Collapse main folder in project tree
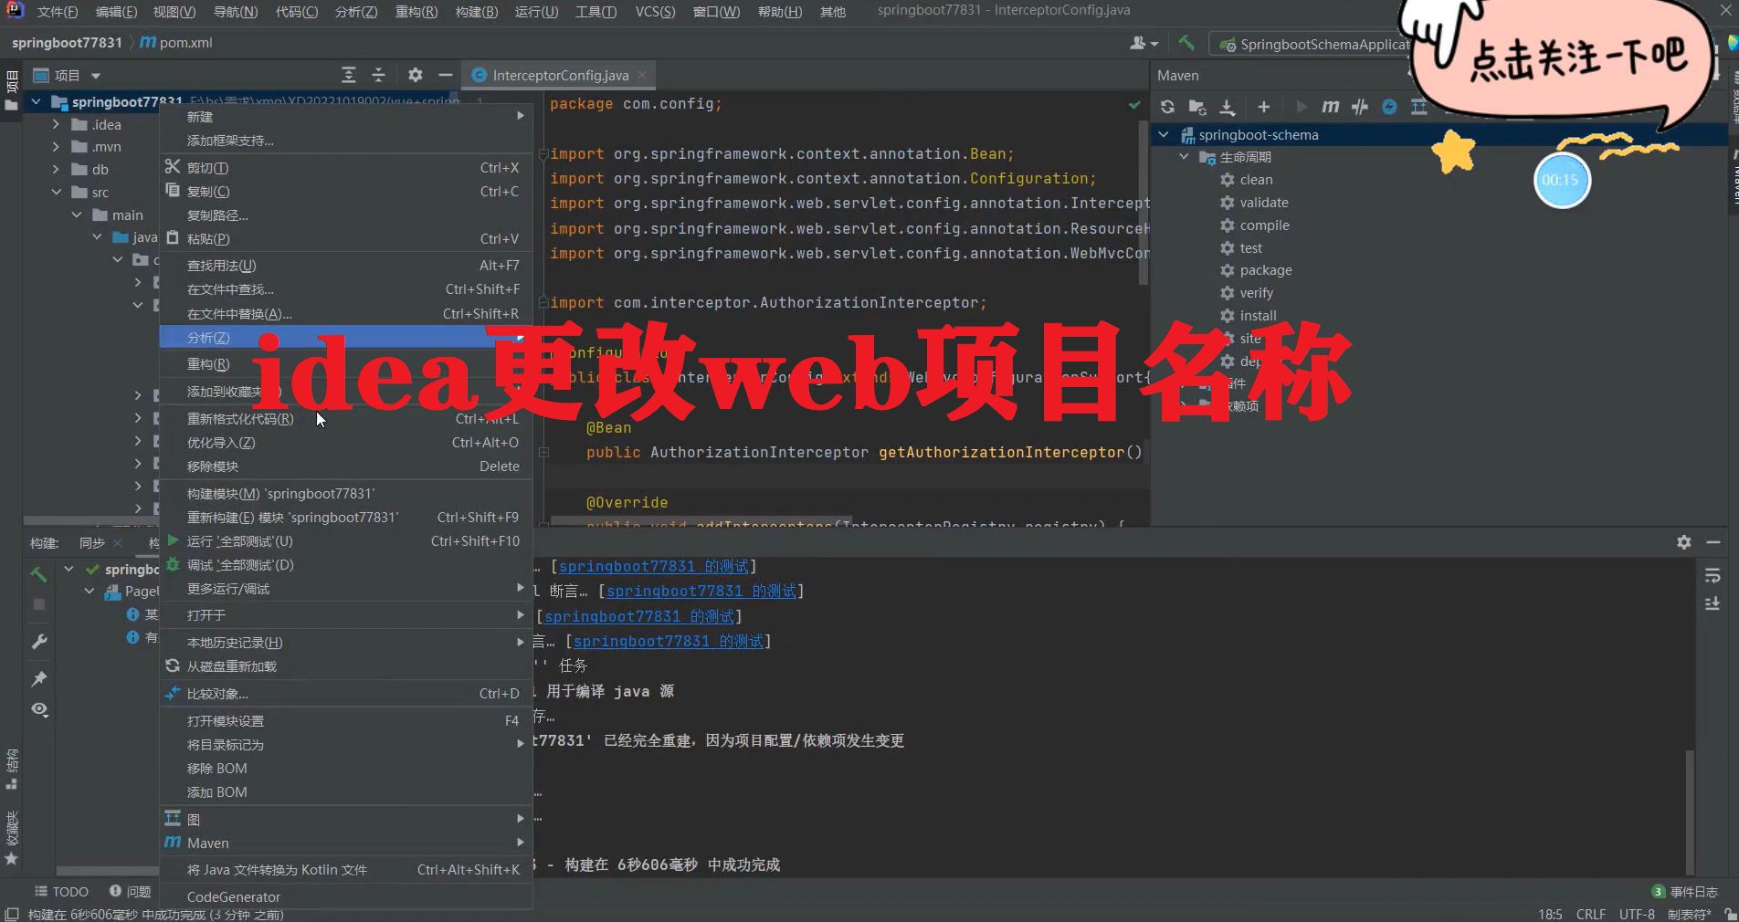 tap(77, 215)
